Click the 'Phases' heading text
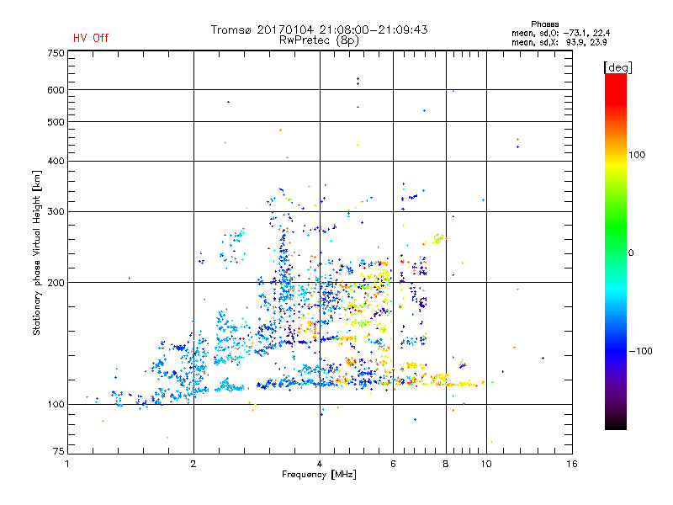The width and height of the screenshot is (673, 505). (544, 24)
